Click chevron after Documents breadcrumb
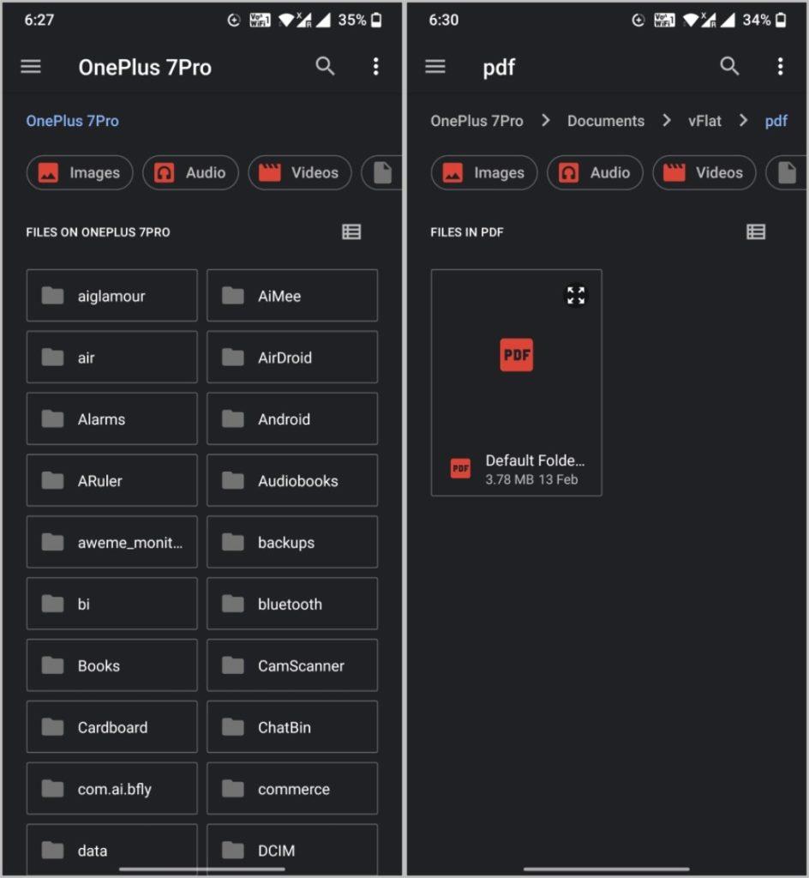The image size is (809, 878). click(667, 120)
